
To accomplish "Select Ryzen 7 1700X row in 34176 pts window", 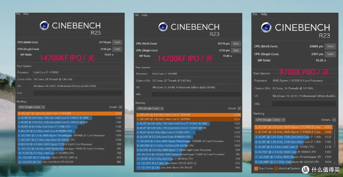I will pyautogui.click(x=189, y=150).
